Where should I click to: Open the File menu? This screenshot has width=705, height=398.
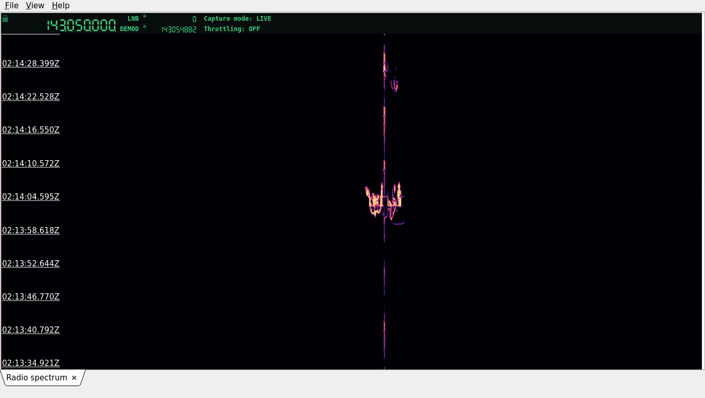(11, 5)
